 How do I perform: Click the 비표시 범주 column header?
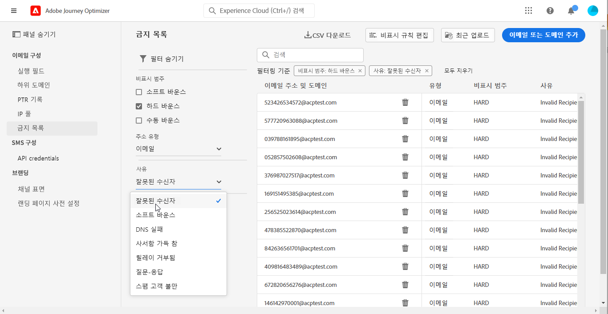pyautogui.click(x=490, y=86)
